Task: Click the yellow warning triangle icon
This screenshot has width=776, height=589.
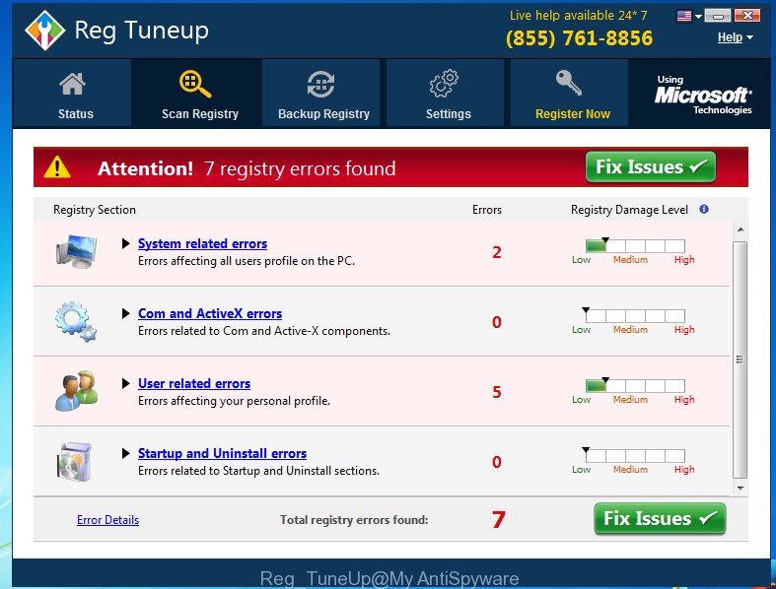Action: (x=57, y=167)
